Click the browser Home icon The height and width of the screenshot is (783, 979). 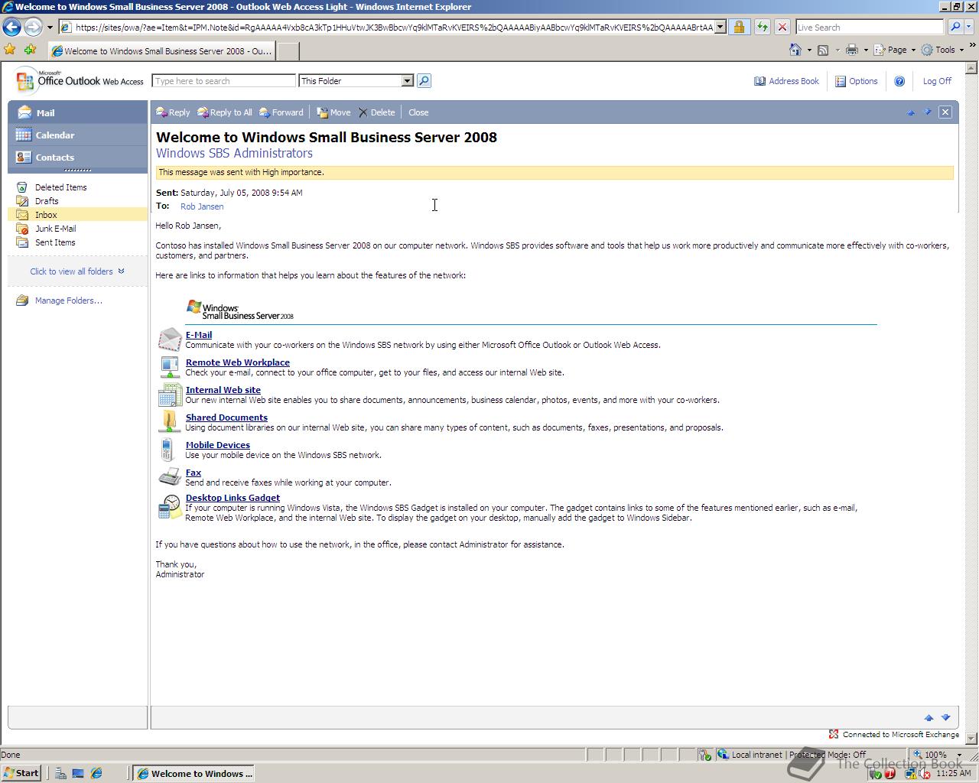coord(795,50)
